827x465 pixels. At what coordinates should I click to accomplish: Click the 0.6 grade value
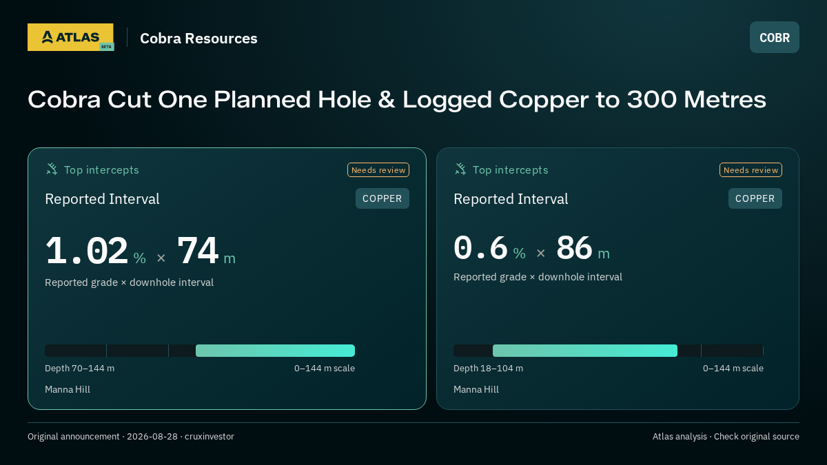point(481,248)
